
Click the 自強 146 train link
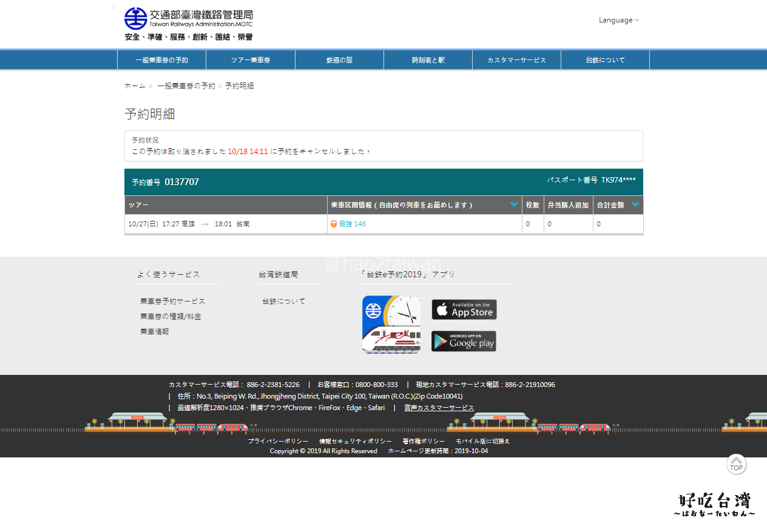[352, 224]
